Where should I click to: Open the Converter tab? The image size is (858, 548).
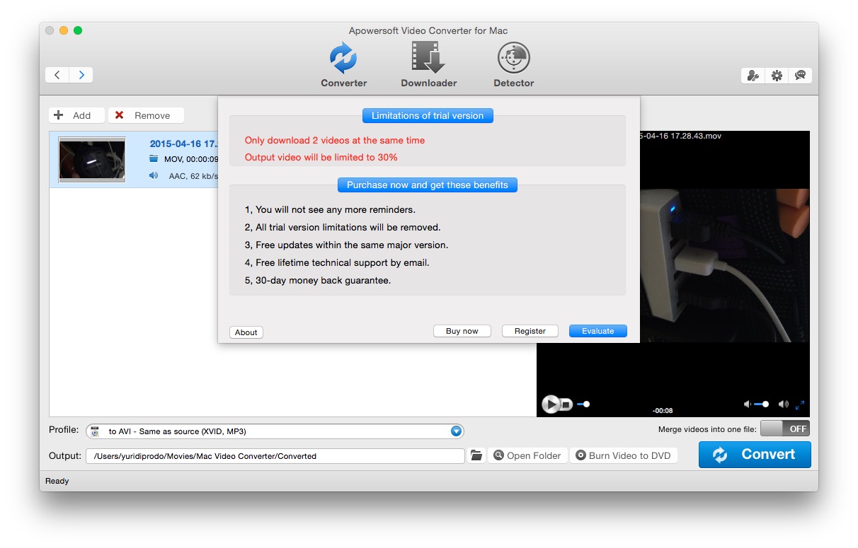point(343,64)
